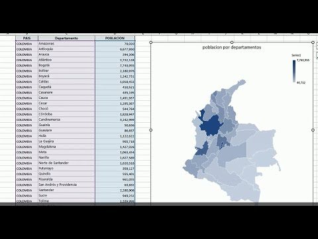The width and height of the screenshot is (318, 239).
Task: Click the left-middle chart sizing handle
Action: (x=151, y=130)
